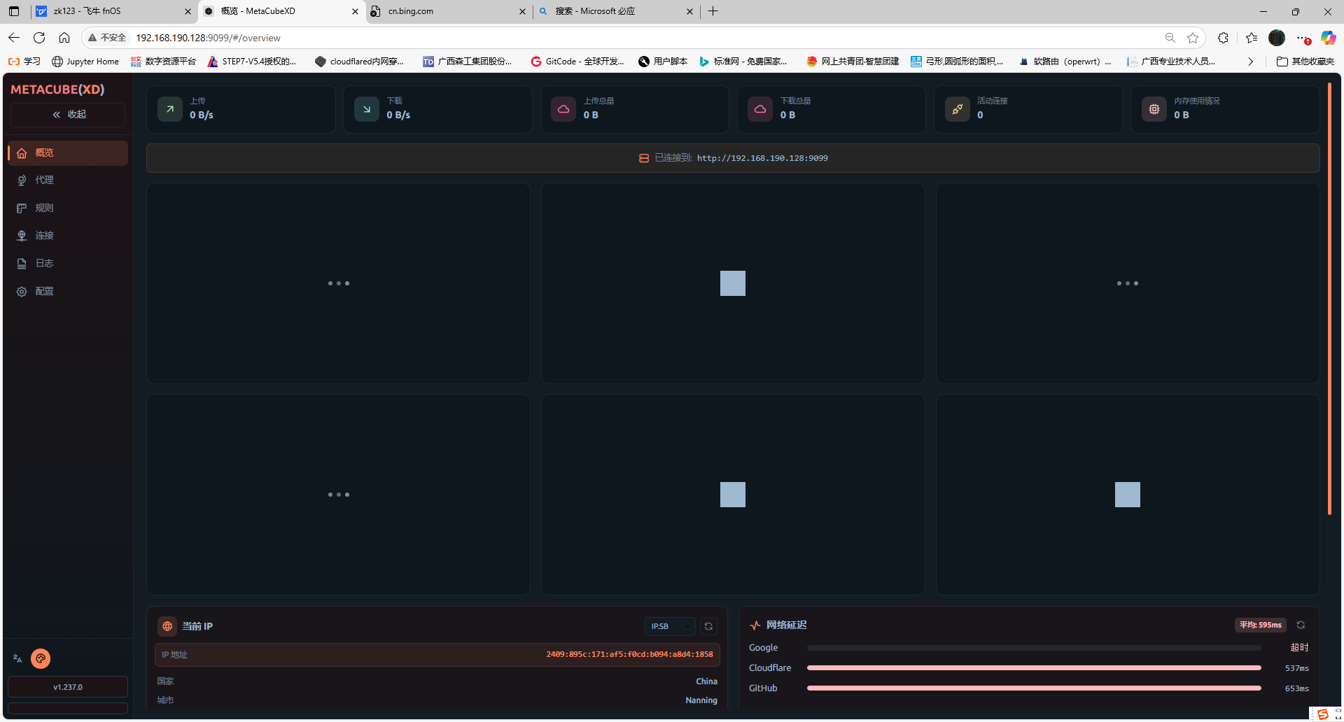The width and height of the screenshot is (1344, 722).
Task: Open the browser profile avatar
Action: point(1277,38)
